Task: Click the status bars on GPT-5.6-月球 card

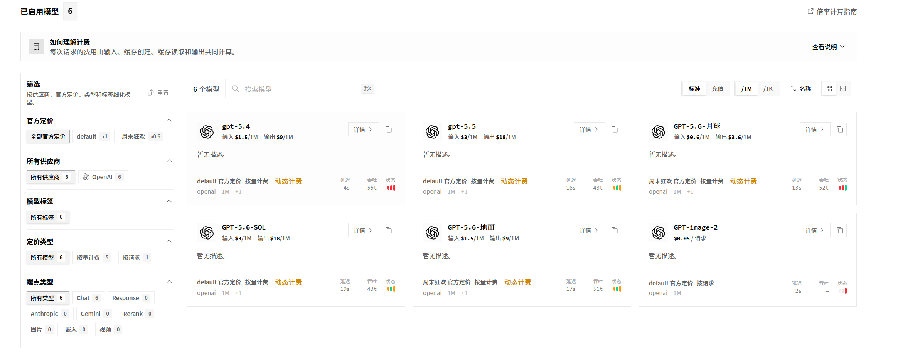Action: [843, 188]
